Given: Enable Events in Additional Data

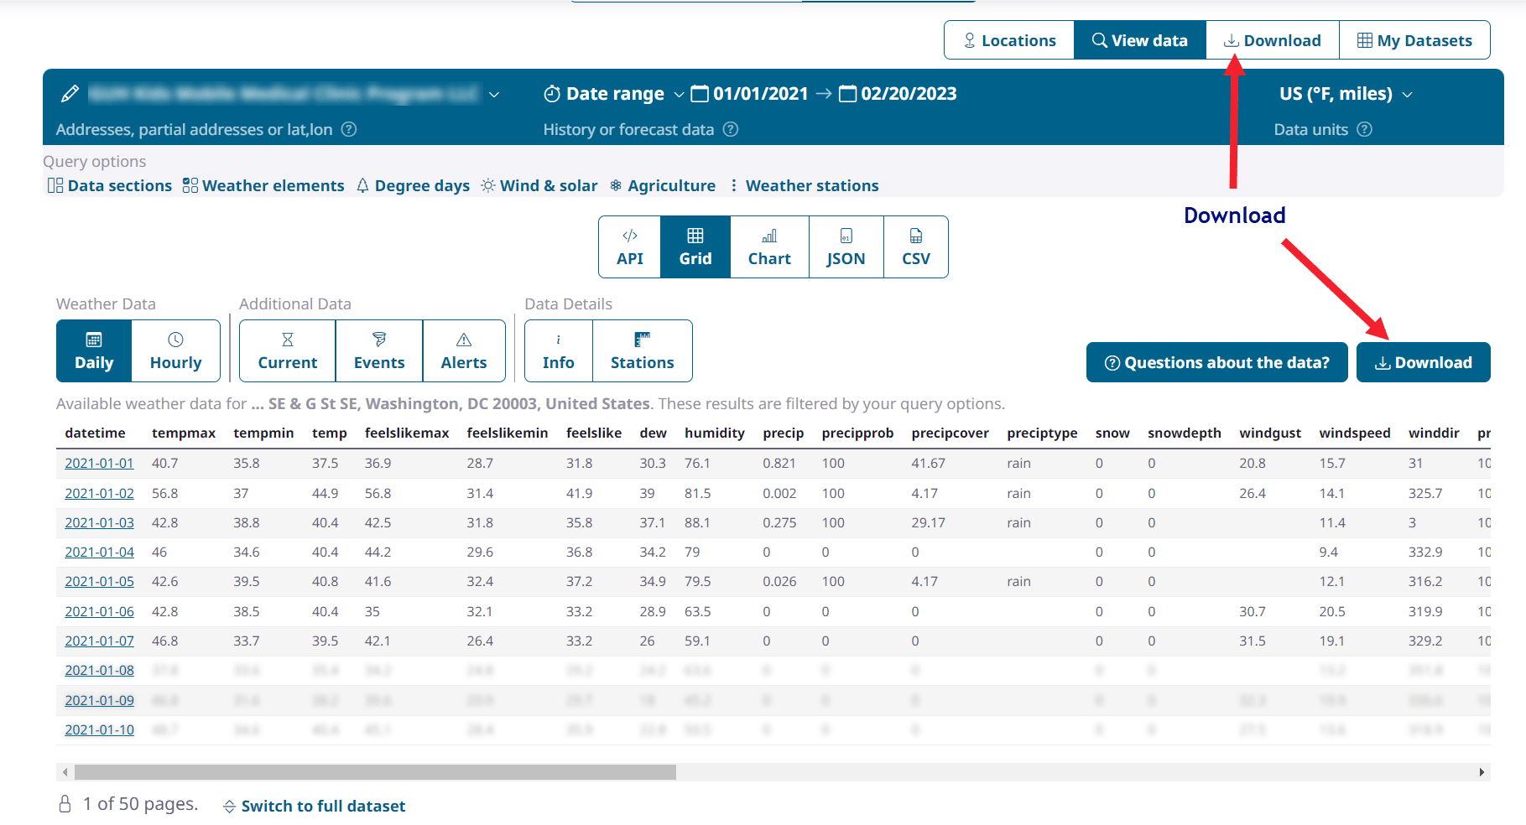Looking at the screenshot, I should [x=379, y=350].
